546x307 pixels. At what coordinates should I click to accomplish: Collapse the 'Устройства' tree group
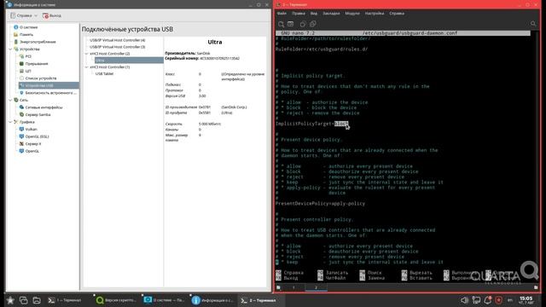(x=10, y=49)
